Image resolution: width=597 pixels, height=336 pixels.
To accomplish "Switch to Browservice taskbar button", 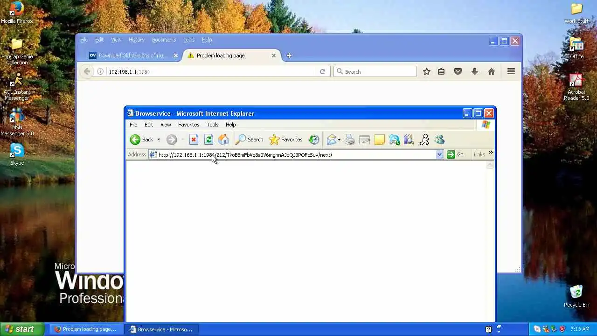I will tap(161, 329).
